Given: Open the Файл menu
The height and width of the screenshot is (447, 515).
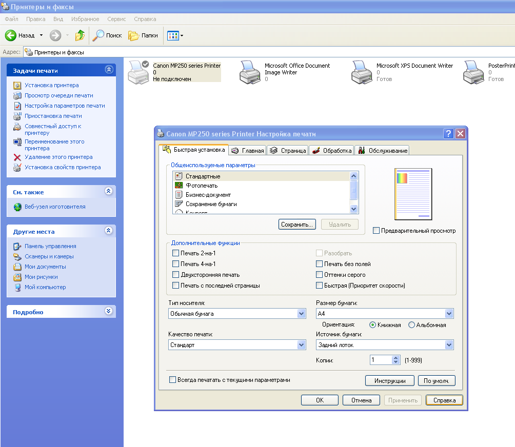Looking at the screenshot, I should click(11, 19).
